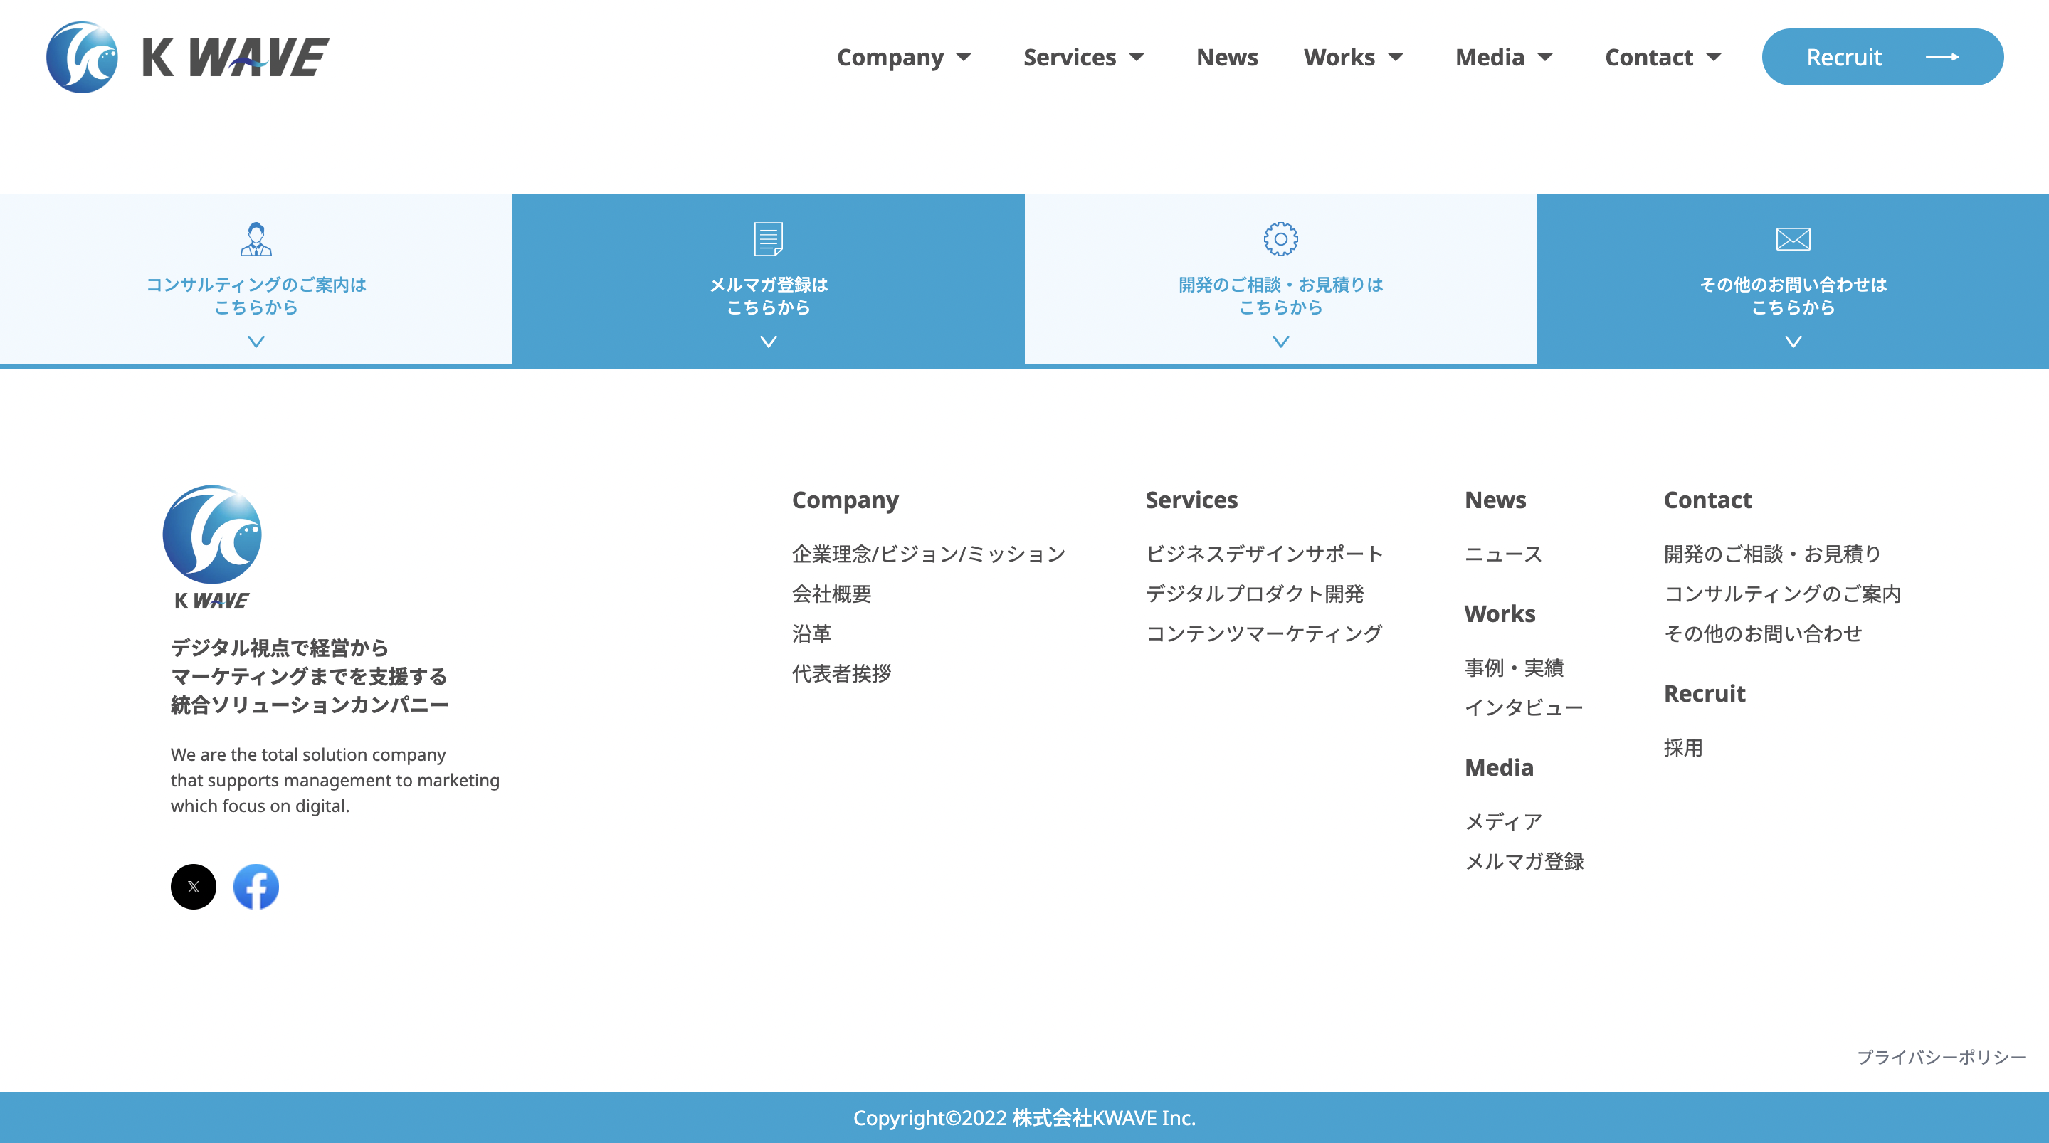2049x1143 pixels.
Task: Open the Services dropdown menu
Action: point(1084,56)
